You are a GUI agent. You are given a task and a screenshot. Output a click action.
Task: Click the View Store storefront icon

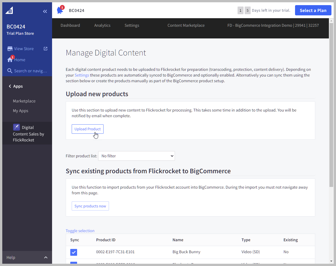tap(10, 49)
